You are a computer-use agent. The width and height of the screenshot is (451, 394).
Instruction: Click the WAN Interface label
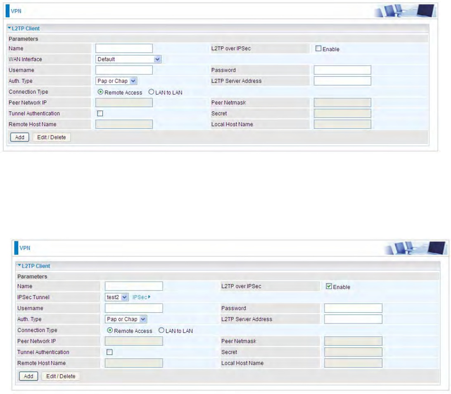(x=25, y=59)
